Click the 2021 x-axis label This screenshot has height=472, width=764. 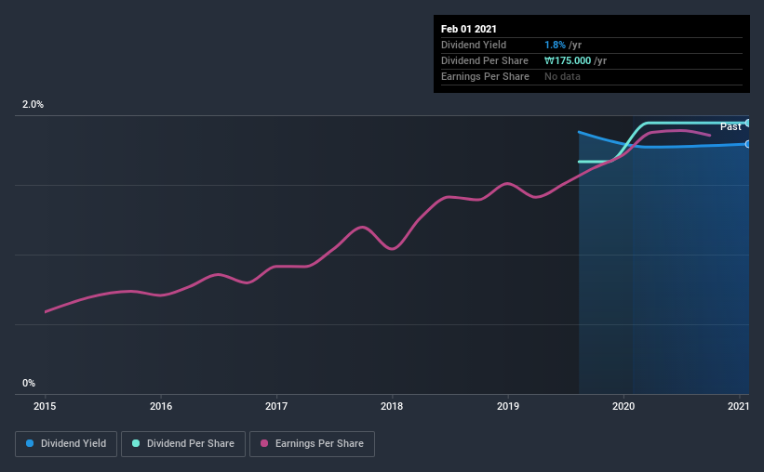click(738, 406)
